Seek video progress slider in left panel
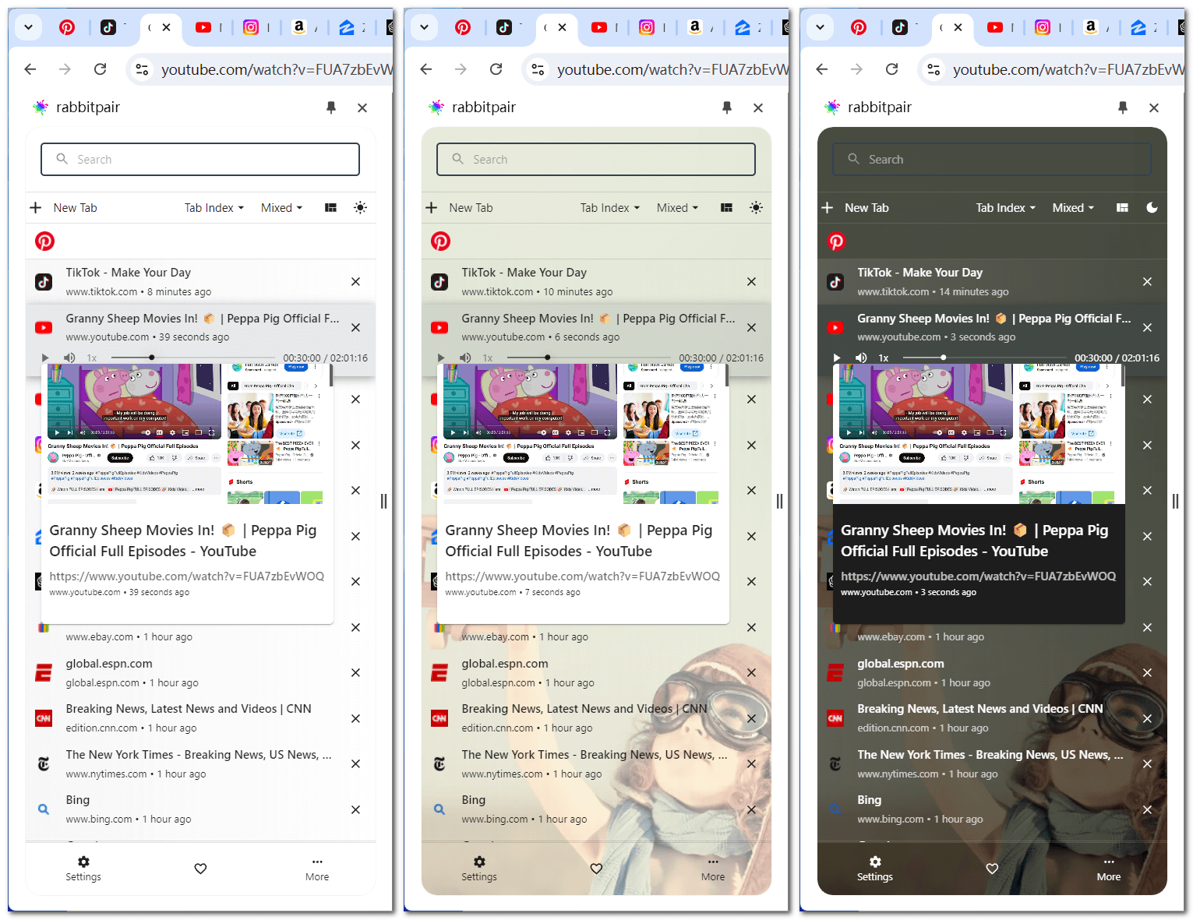The height and width of the screenshot is (920, 1193). coord(193,358)
